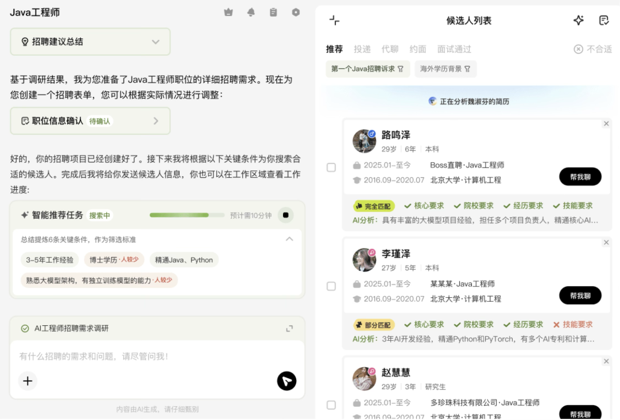Select the 李瑾泽 candidate checkbox
Image resolution: width=620 pixels, height=420 pixels.
[x=331, y=286]
